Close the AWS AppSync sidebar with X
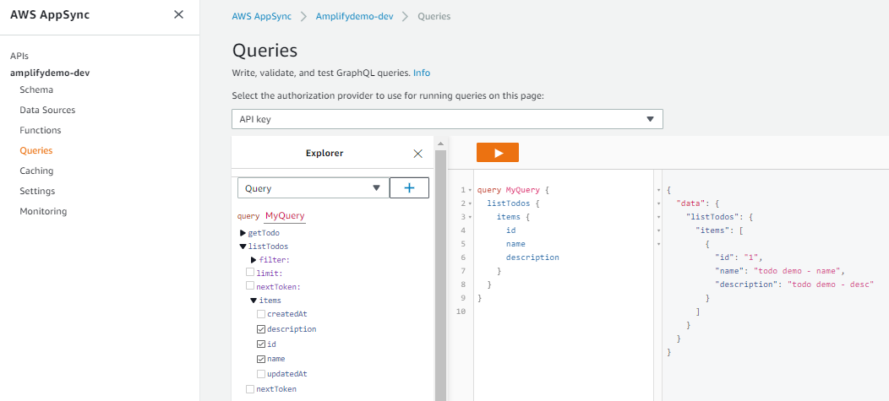The width and height of the screenshot is (889, 401). (x=178, y=14)
